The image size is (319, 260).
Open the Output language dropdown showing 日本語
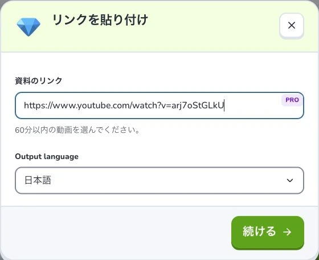pos(159,180)
